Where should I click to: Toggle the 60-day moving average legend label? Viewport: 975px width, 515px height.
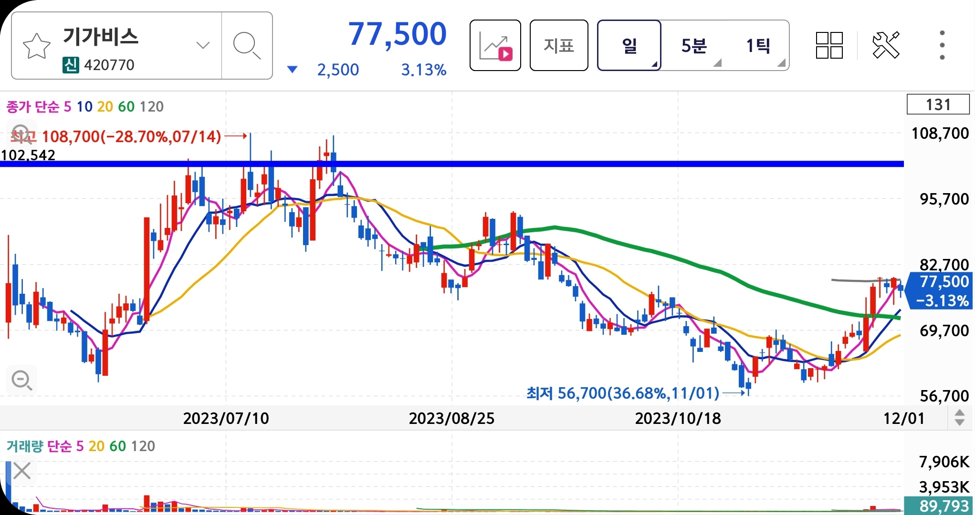point(126,107)
